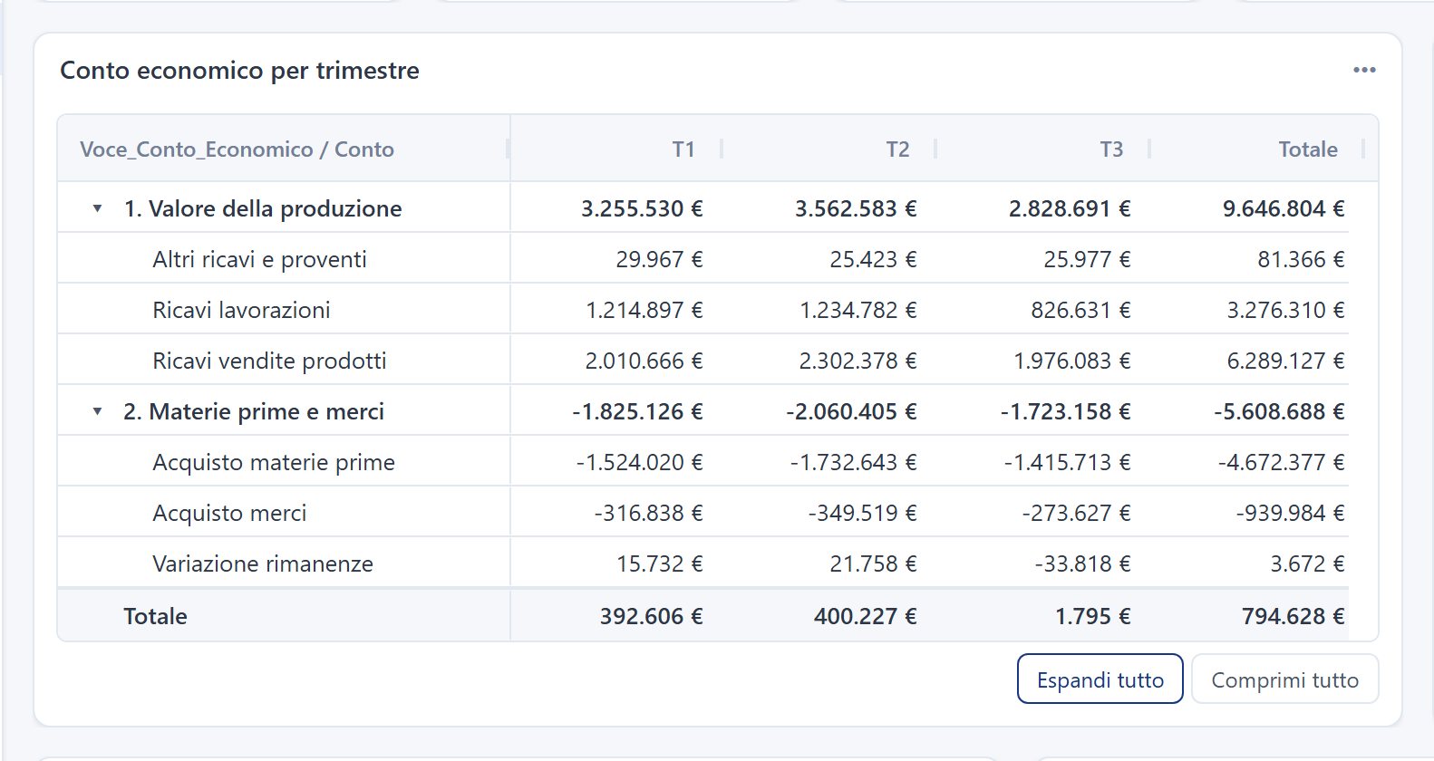Click the grand total 794.628 €
Image resolution: width=1434 pixels, height=761 pixels.
(1293, 617)
